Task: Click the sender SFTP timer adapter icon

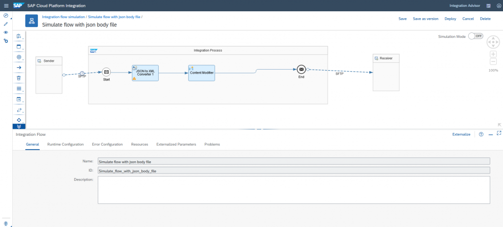Action: click(82, 74)
